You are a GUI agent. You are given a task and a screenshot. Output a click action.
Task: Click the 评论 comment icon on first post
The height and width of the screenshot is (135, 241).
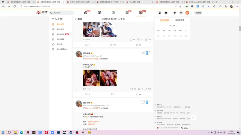113,45
